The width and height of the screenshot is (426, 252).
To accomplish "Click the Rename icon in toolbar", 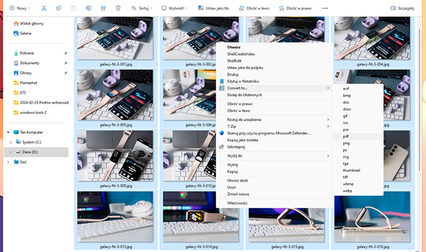I will [x=88, y=8].
